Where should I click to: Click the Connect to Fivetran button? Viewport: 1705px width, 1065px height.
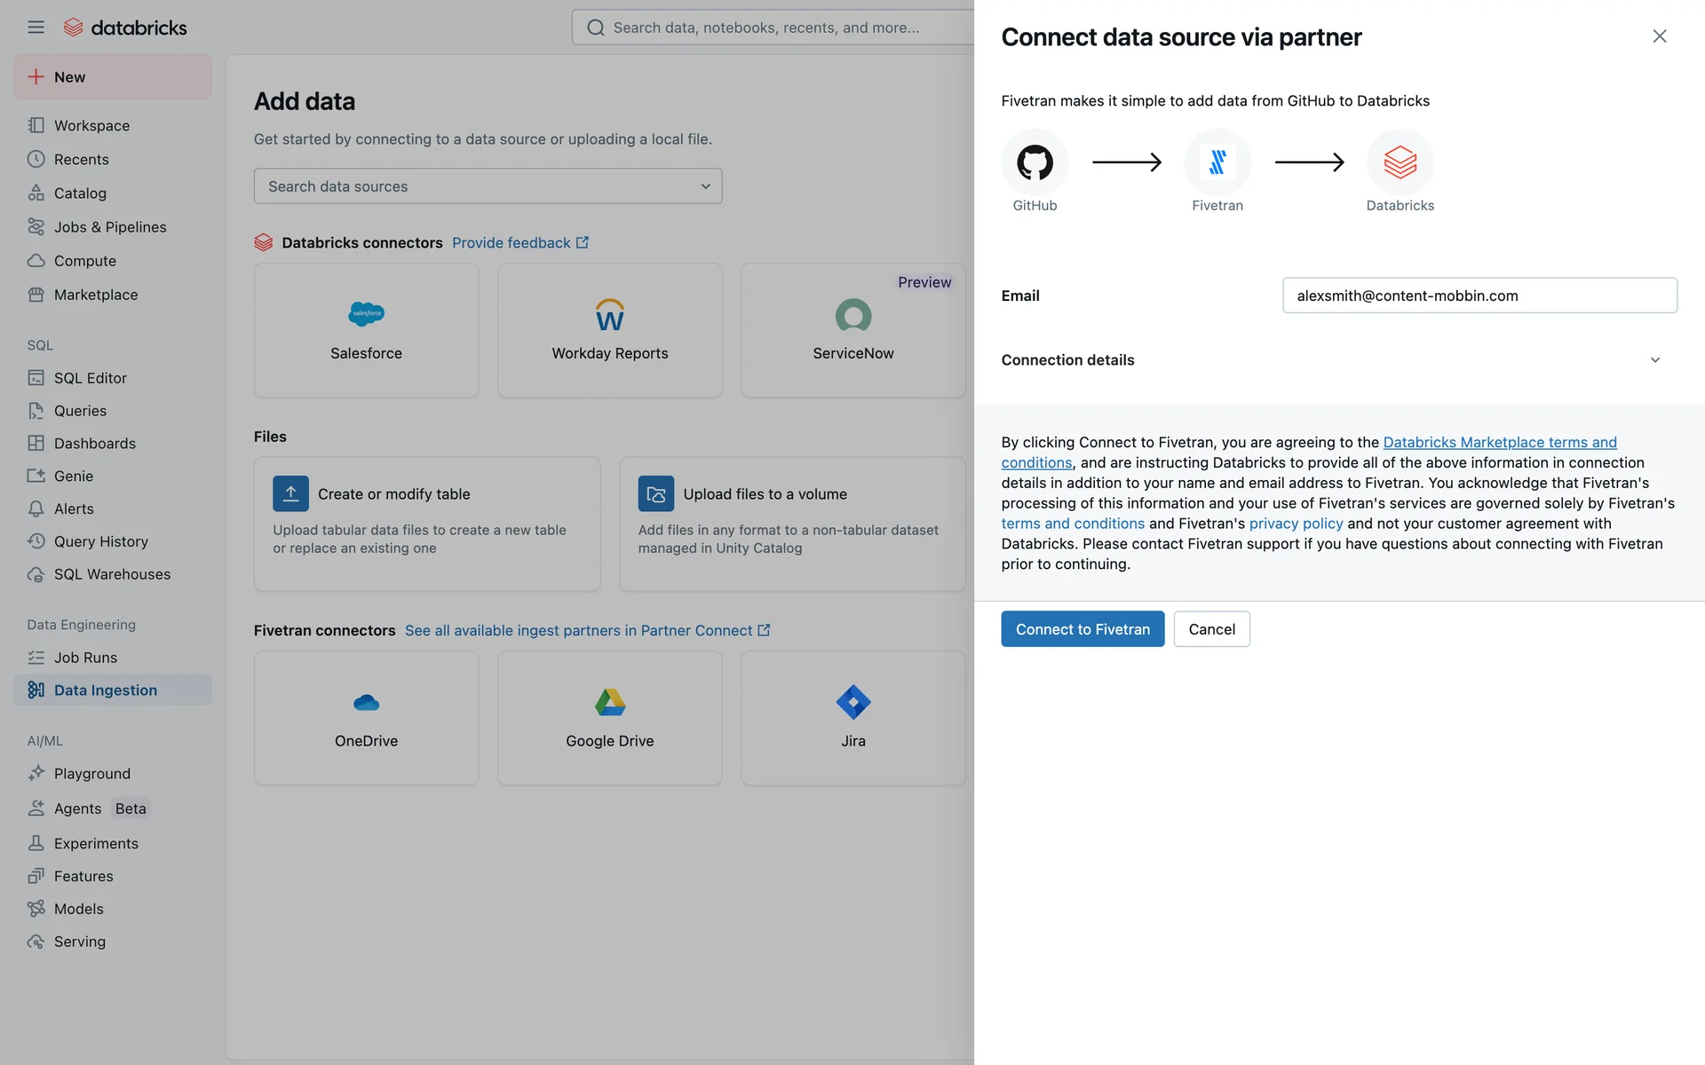click(1082, 629)
